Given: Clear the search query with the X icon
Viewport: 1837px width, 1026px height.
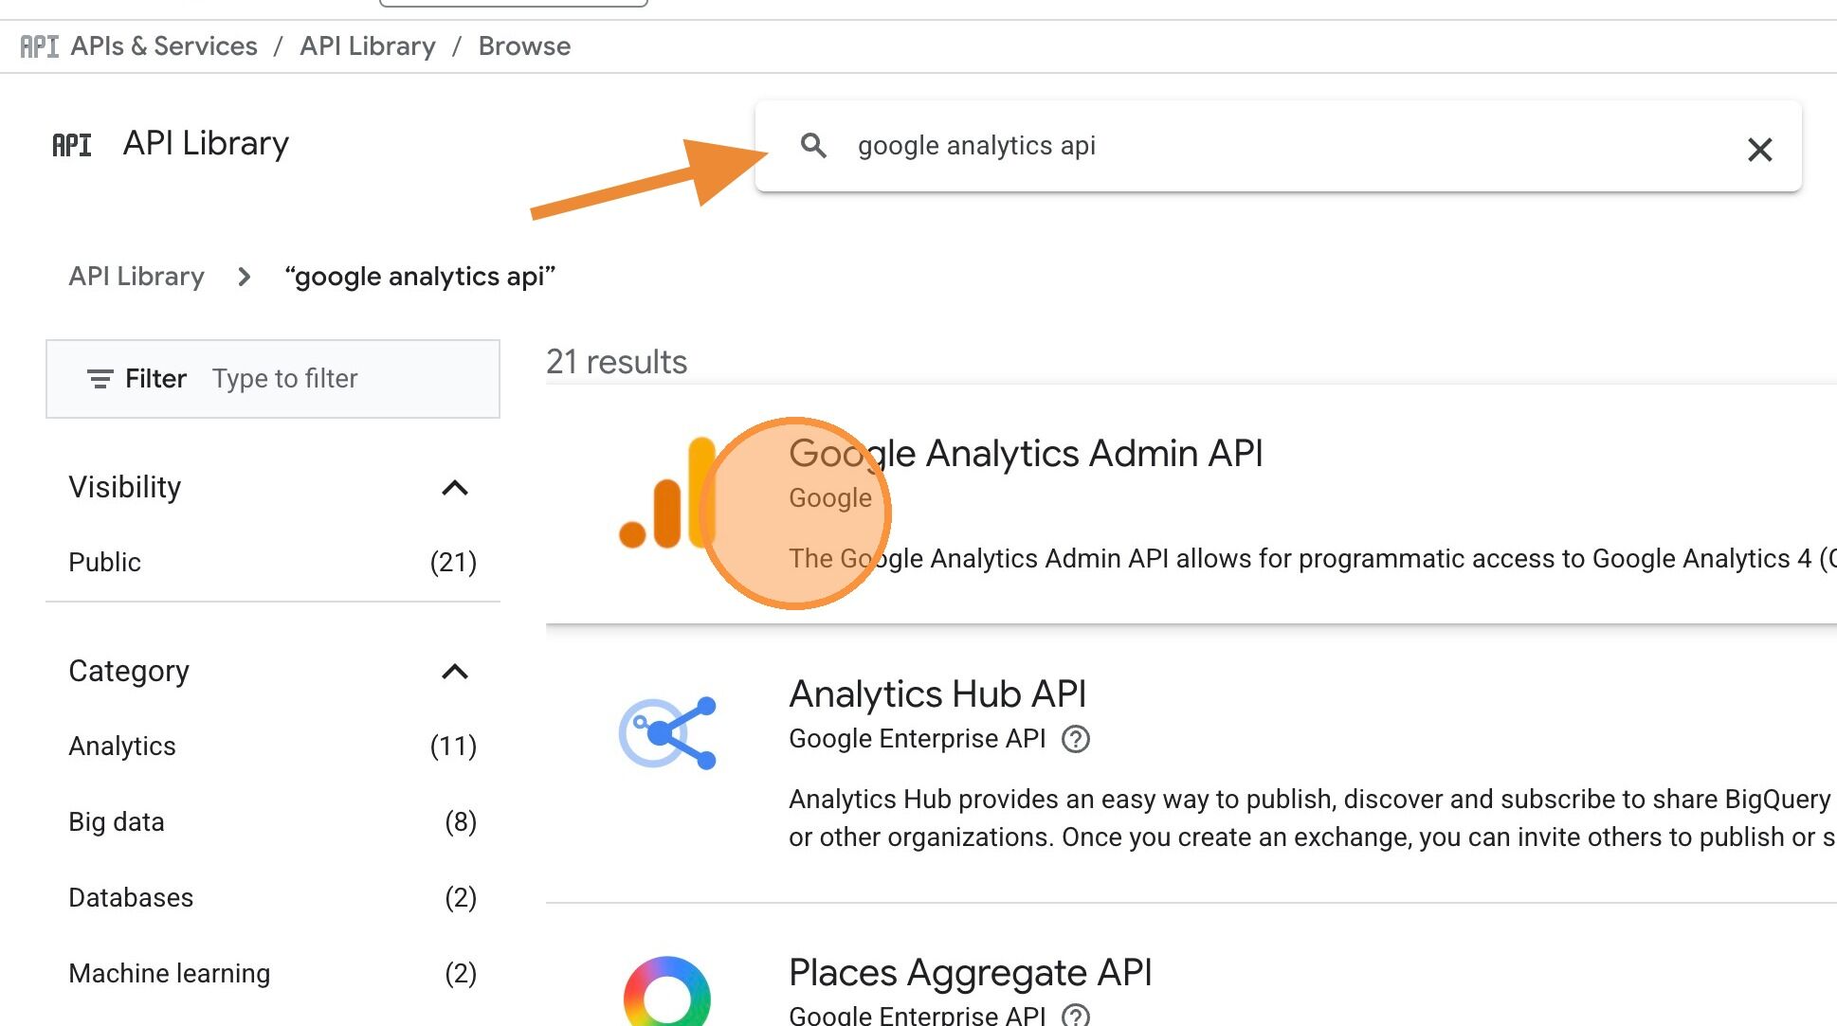Looking at the screenshot, I should 1760,150.
